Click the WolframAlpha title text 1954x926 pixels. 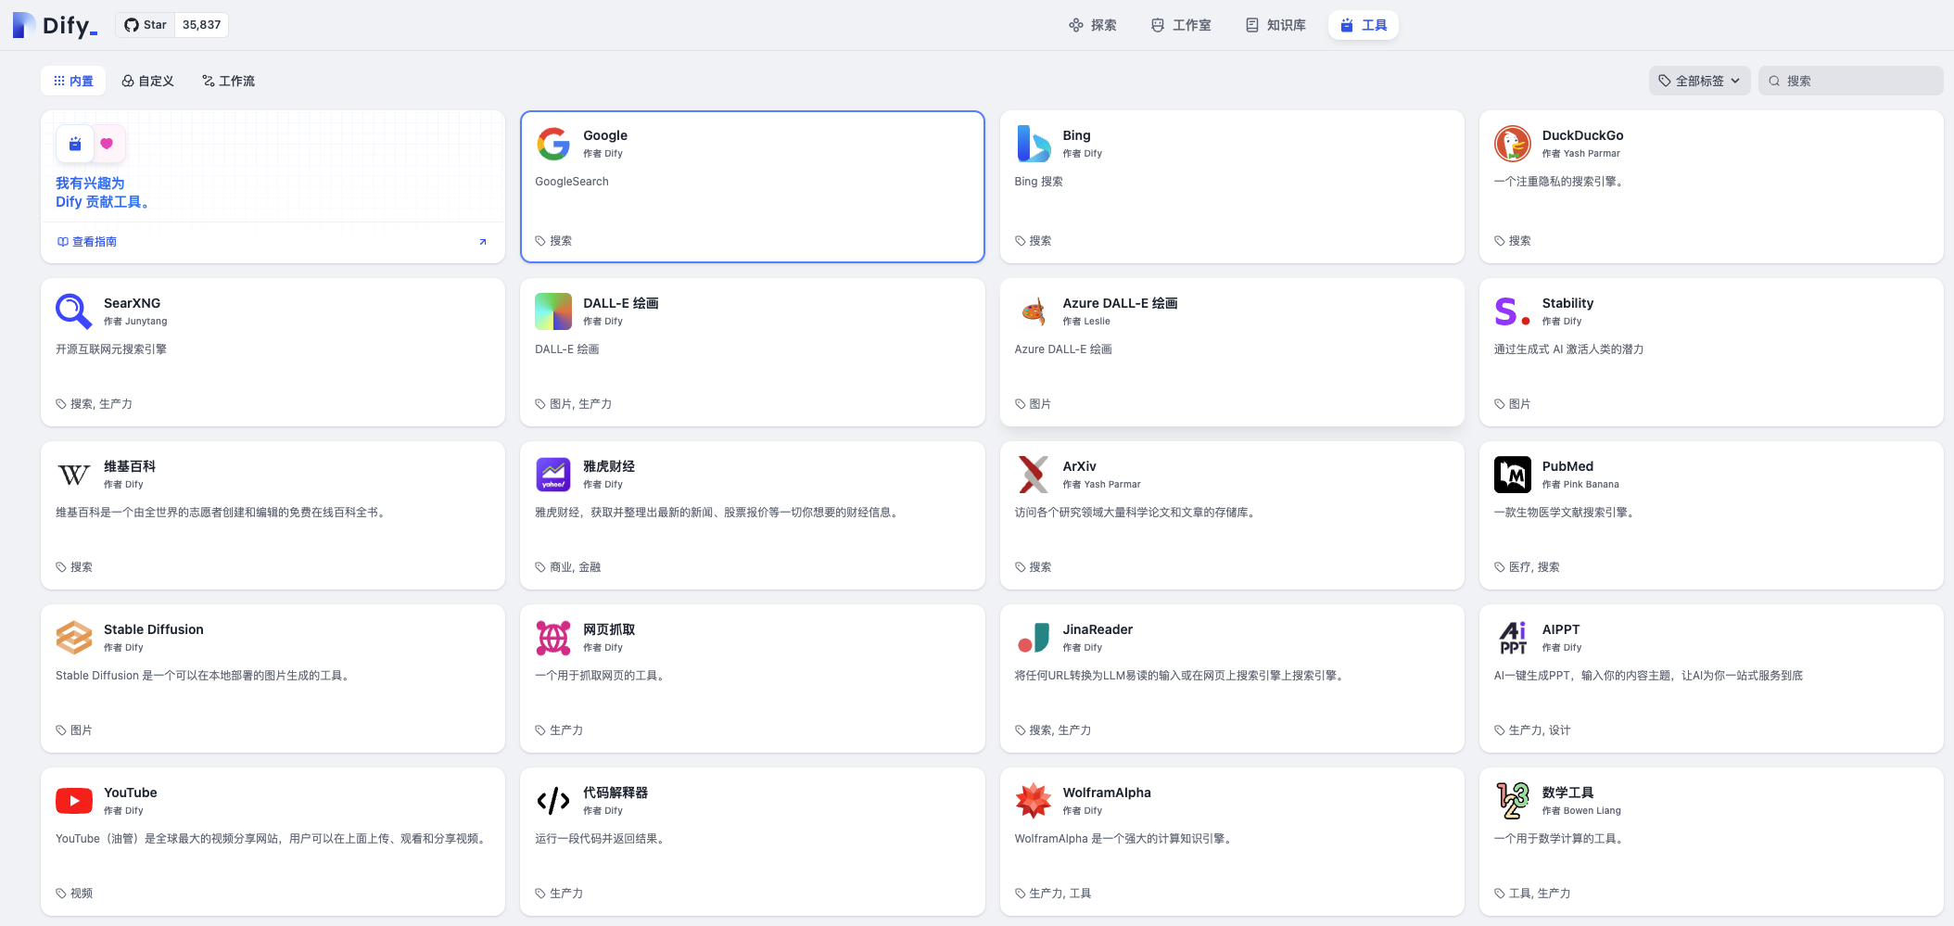click(x=1106, y=793)
